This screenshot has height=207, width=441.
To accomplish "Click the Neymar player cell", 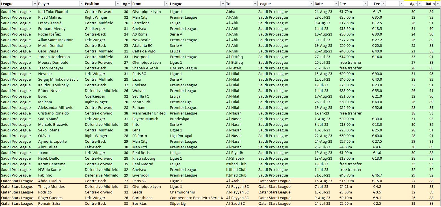I will [45, 74].
